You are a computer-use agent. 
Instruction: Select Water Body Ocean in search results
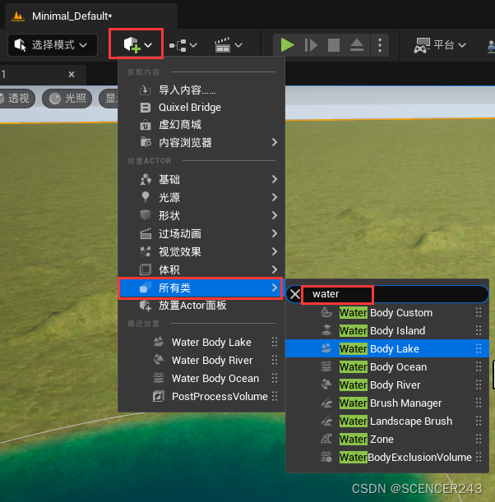point(387,366)
